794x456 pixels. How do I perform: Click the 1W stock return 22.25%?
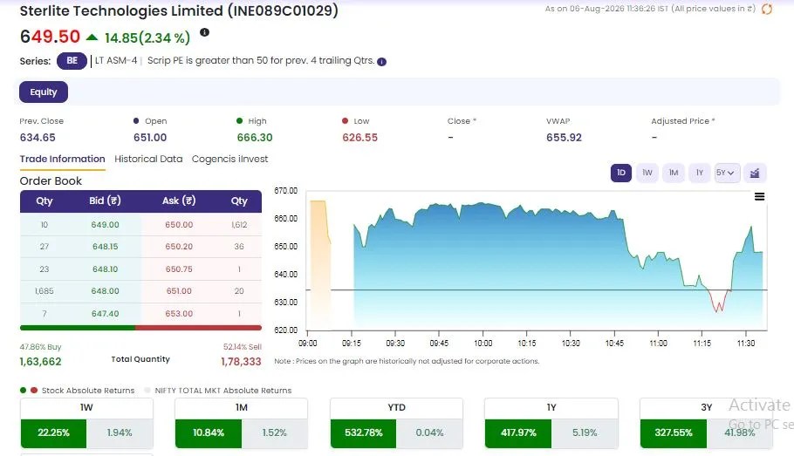point(54,432)
